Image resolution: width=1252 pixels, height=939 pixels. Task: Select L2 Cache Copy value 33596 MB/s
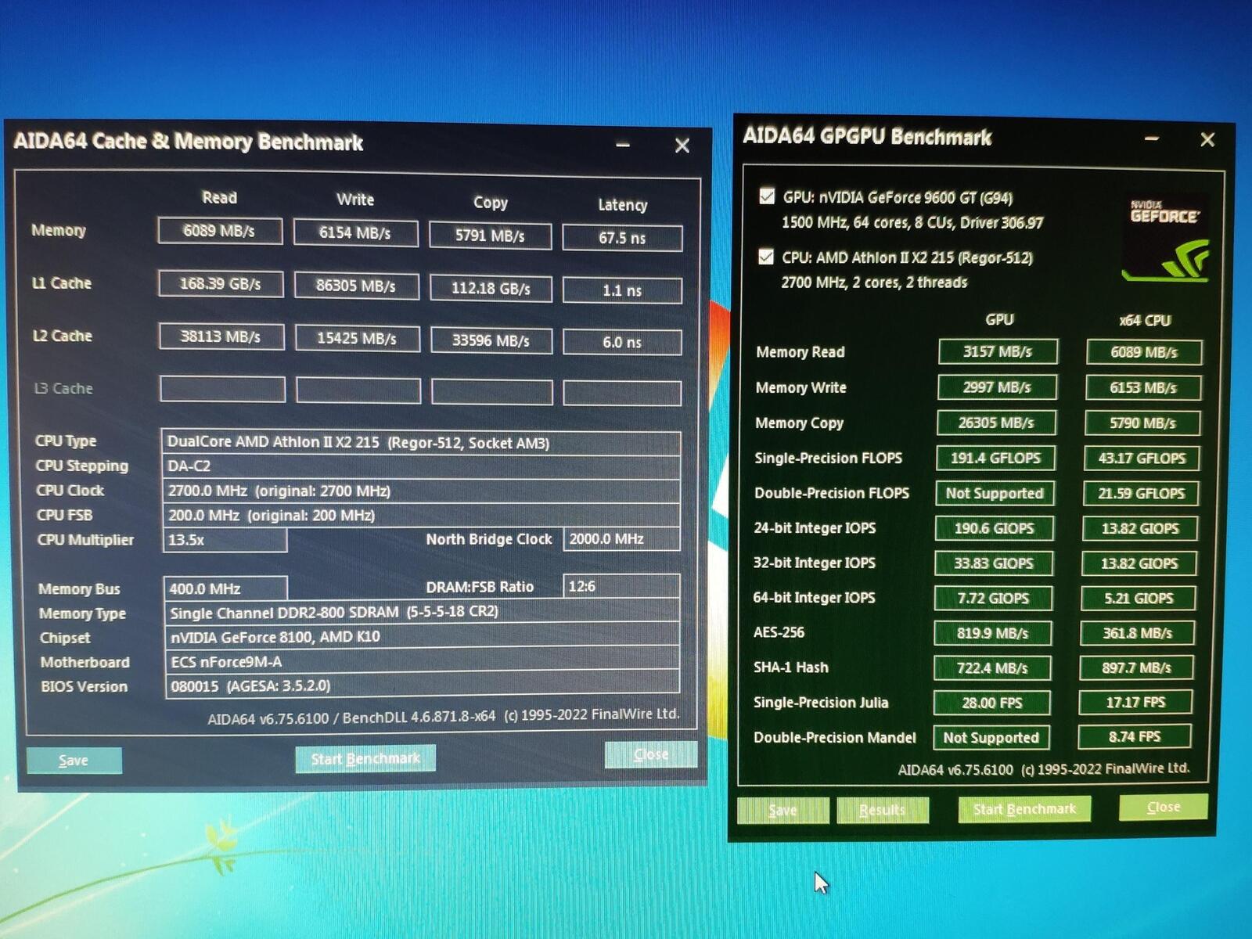[491, 340]
